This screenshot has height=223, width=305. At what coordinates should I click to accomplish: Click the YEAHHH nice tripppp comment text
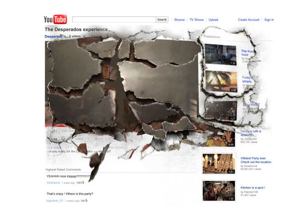[68, 176]
